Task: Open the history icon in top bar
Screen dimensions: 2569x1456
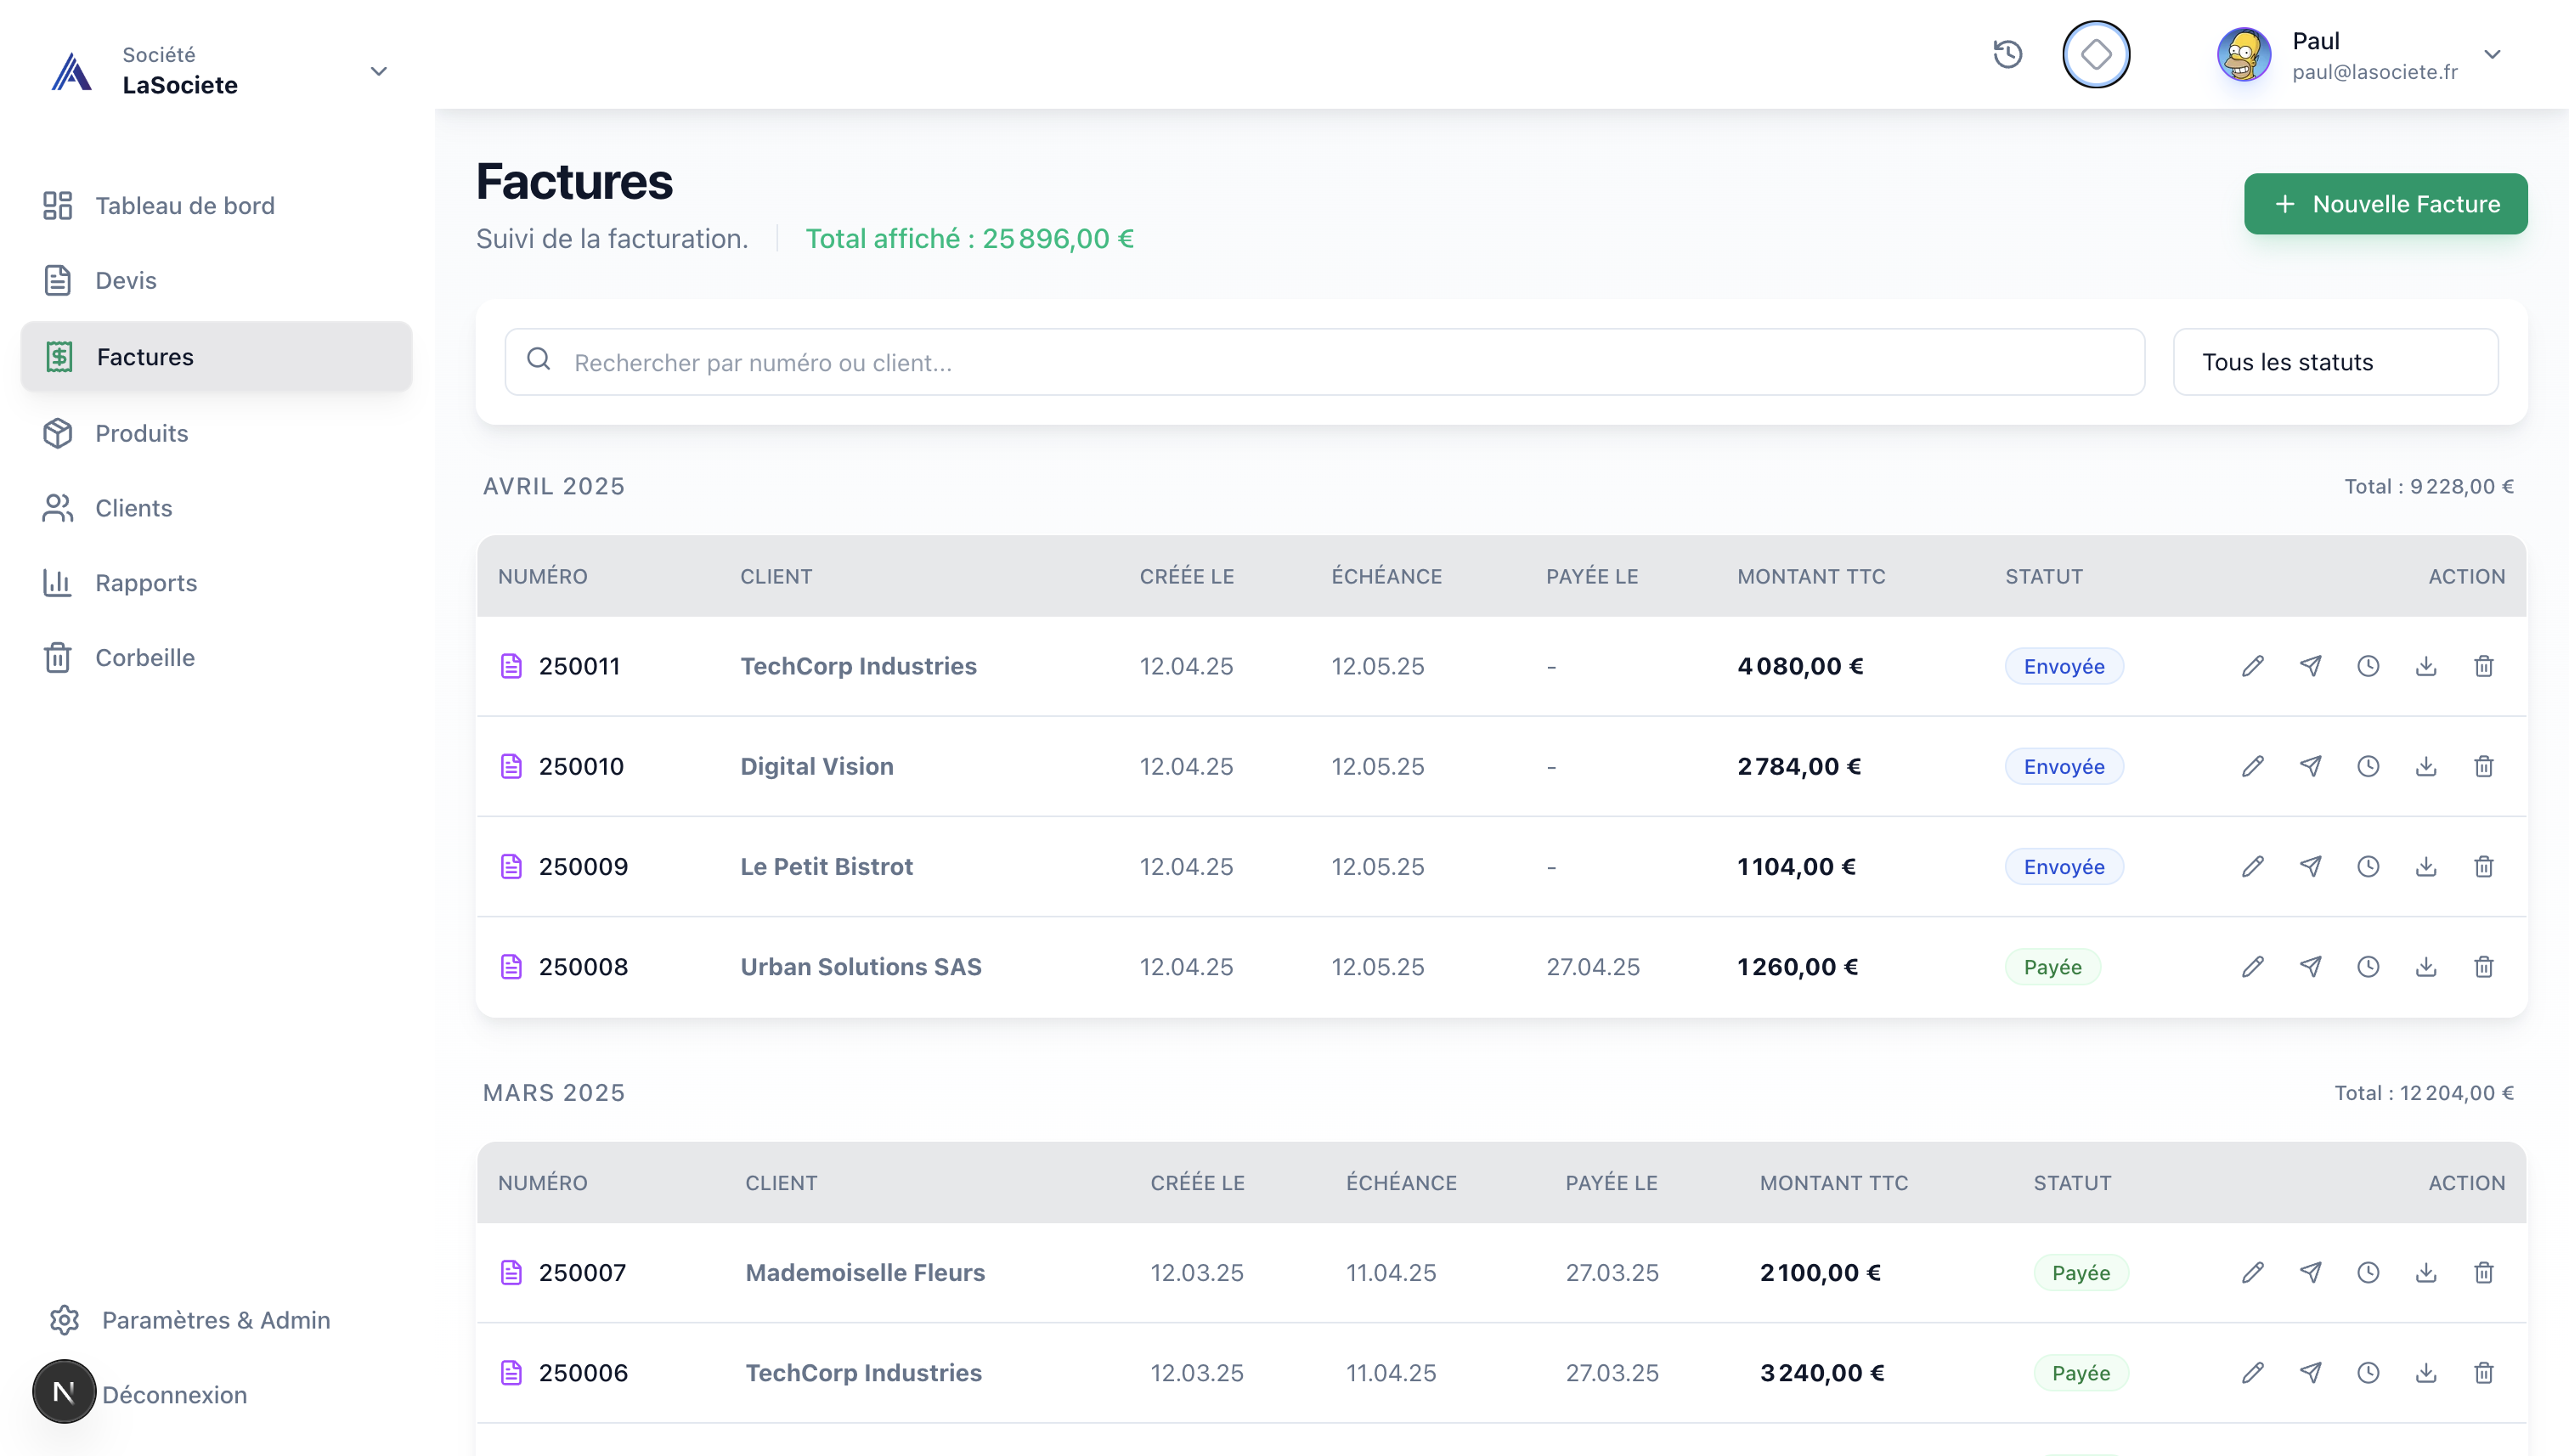Action: coord(2008,54)
